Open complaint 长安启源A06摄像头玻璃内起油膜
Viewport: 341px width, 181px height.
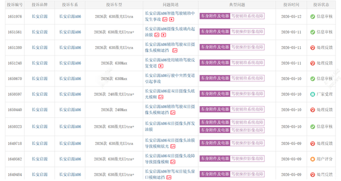point(170,32)
